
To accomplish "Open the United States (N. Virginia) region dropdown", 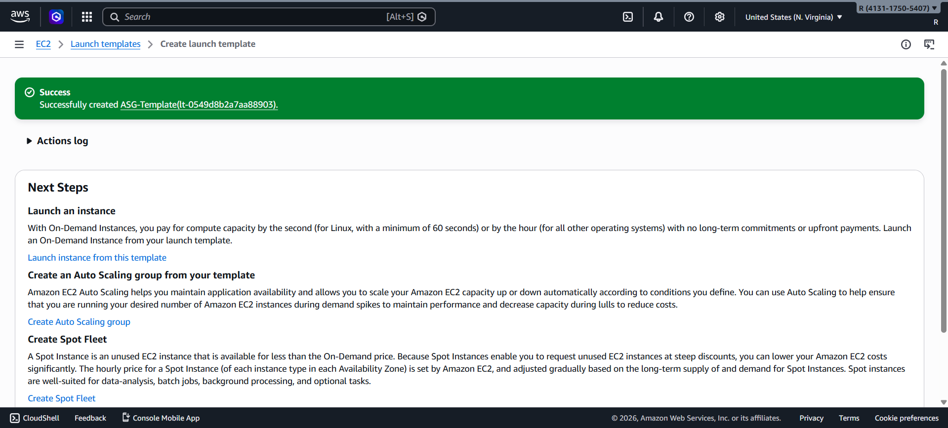I will 793,17.
